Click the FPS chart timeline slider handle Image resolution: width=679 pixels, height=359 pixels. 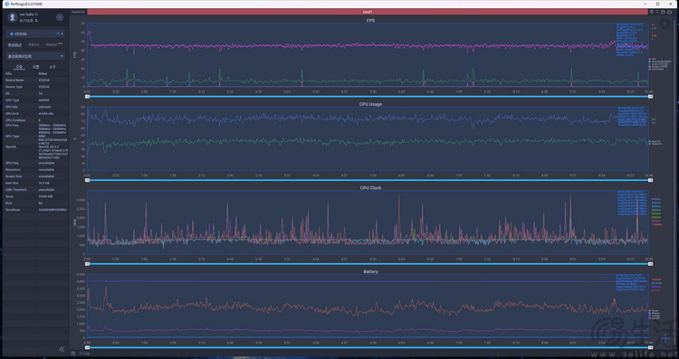[x=88, y=97]
